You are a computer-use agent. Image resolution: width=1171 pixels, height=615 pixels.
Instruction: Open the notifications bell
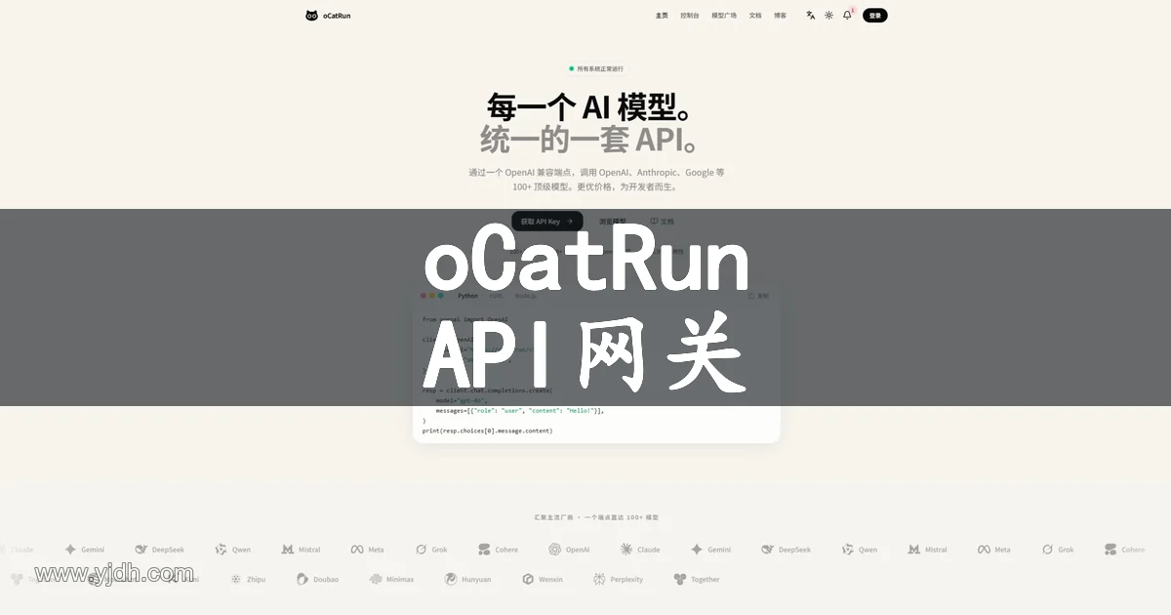[x=847, y=16]
